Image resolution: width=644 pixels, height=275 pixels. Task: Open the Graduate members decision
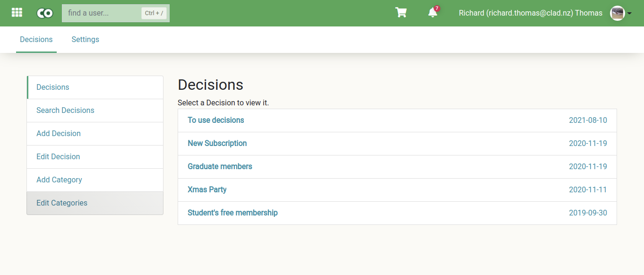[x=220, y=166]
